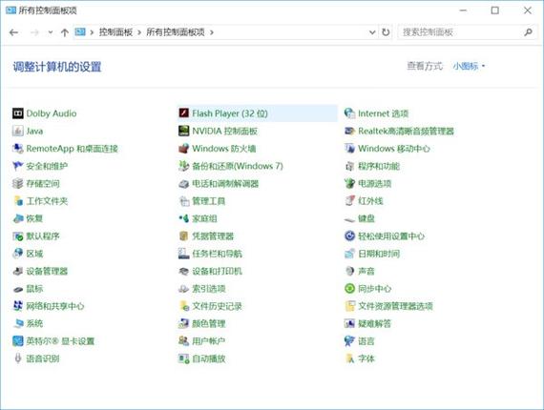The image size is (544, 410).
Task: Open the Java control panel icon
Action: [18, 131]
